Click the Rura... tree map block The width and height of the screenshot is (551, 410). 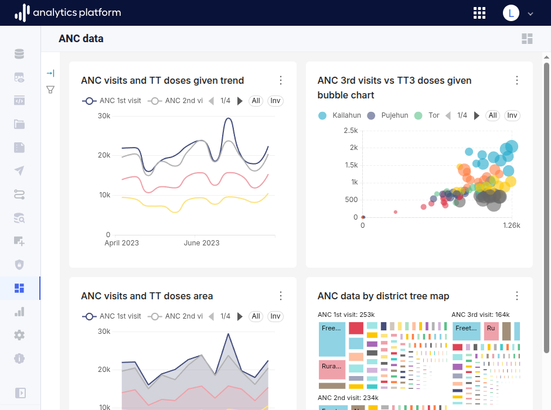[x=332, y=370]
